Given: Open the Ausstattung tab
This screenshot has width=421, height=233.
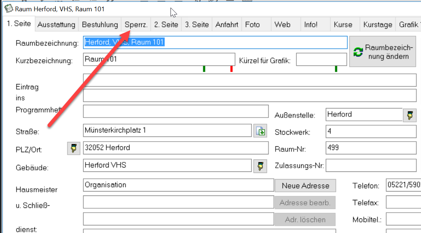Looking at the screenshot, I should pyautogui.click(x=56, y=25).
